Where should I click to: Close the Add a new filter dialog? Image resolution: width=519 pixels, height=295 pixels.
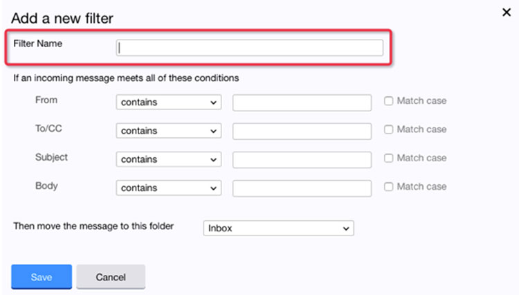click(507, 12)
